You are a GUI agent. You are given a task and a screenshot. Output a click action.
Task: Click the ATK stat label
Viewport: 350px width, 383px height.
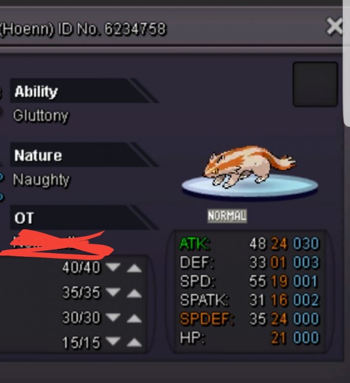pyautogui.click(x=195, y=244)
